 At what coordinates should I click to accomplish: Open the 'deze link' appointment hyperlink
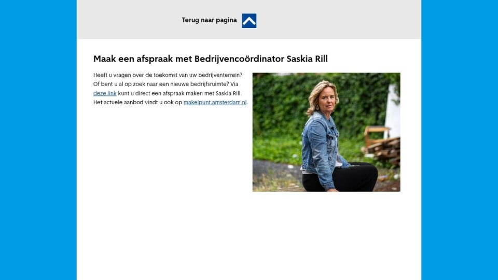(x=105, y=93)
